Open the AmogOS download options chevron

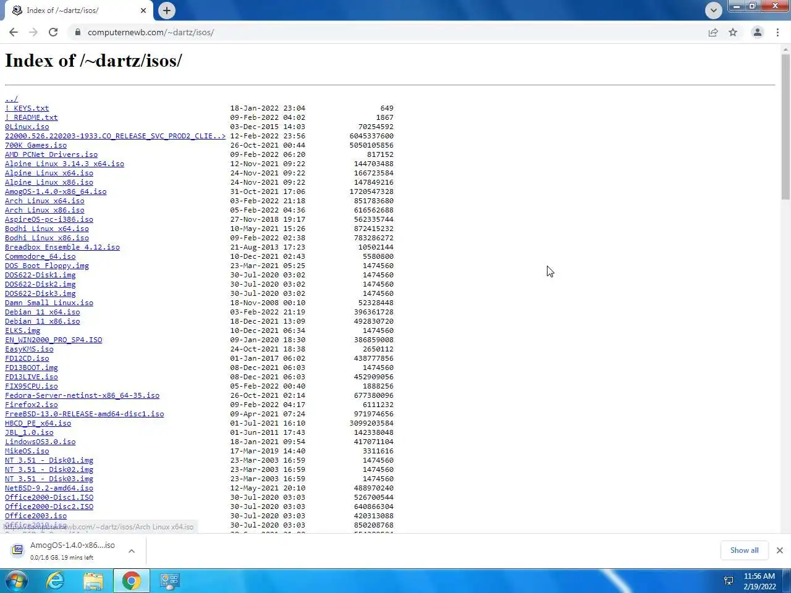tap(132, 550)
